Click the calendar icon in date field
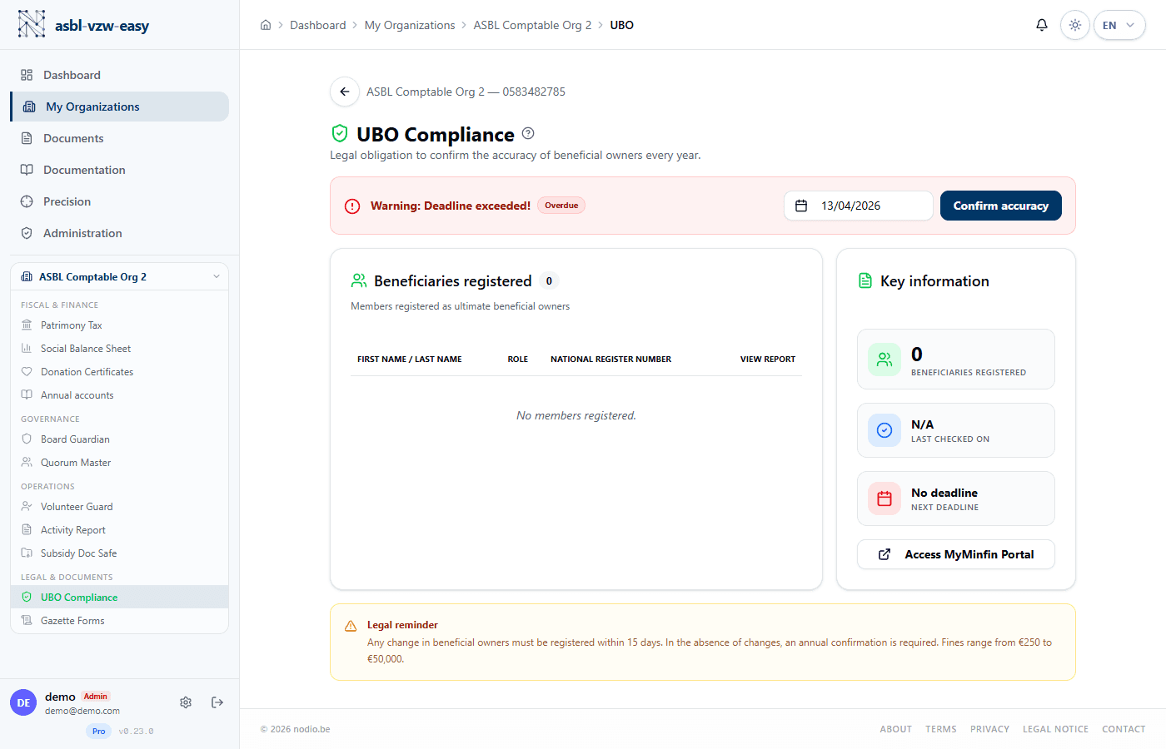Image resolution: width=1166 pixels, height=749 pixels. pos(801,206)
